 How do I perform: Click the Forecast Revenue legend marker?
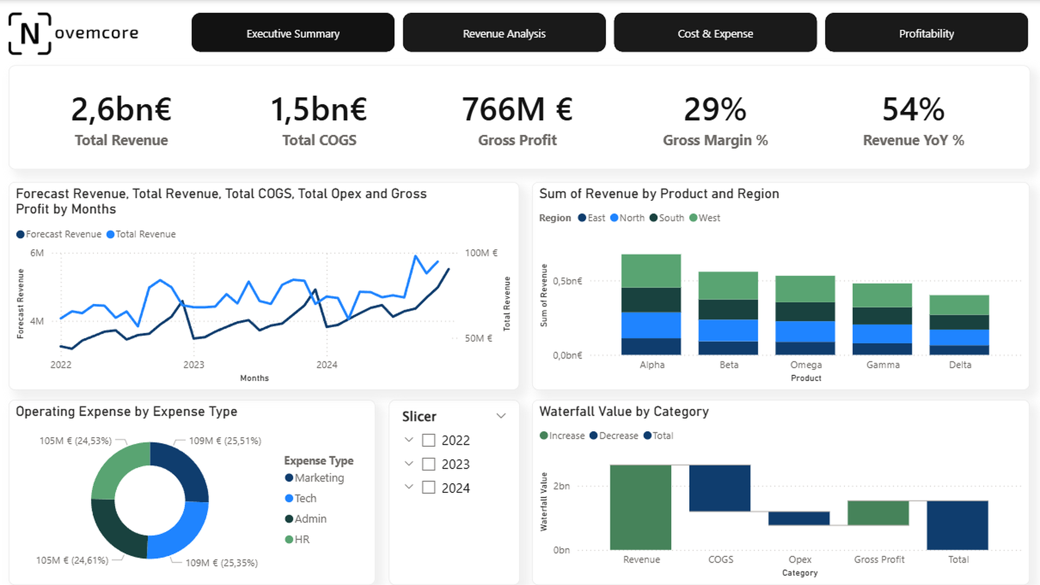(21, 235)
